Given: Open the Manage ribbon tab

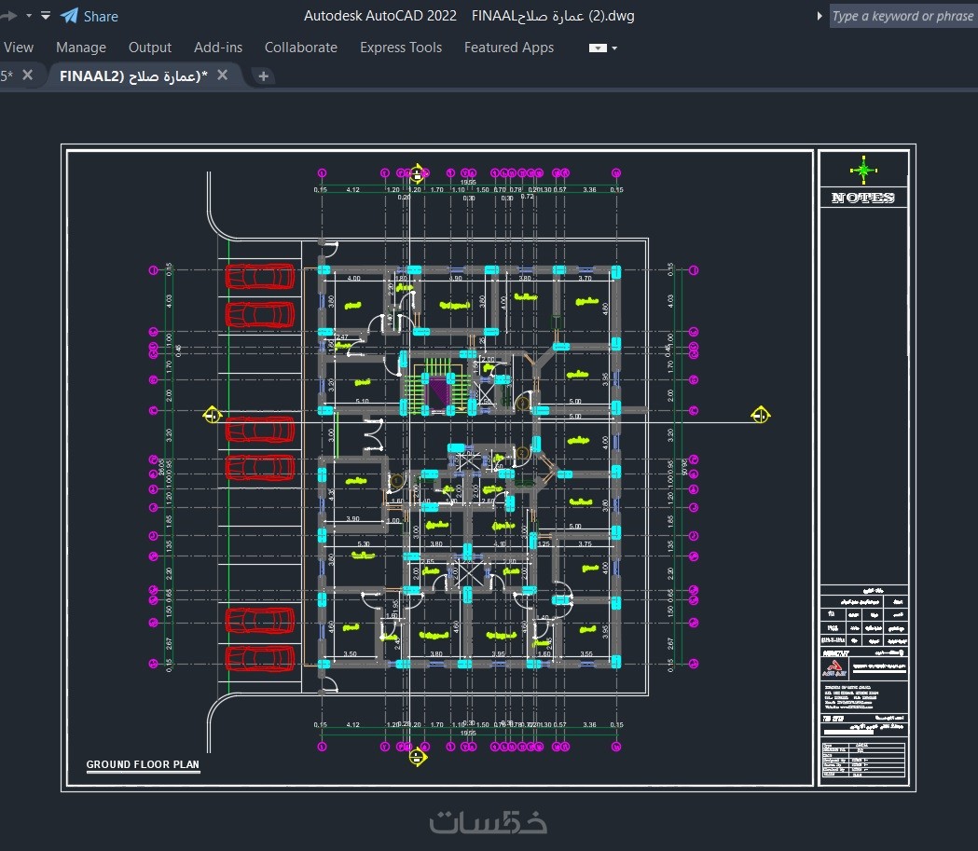Looking at the screenshot, I should click(81, 48).
